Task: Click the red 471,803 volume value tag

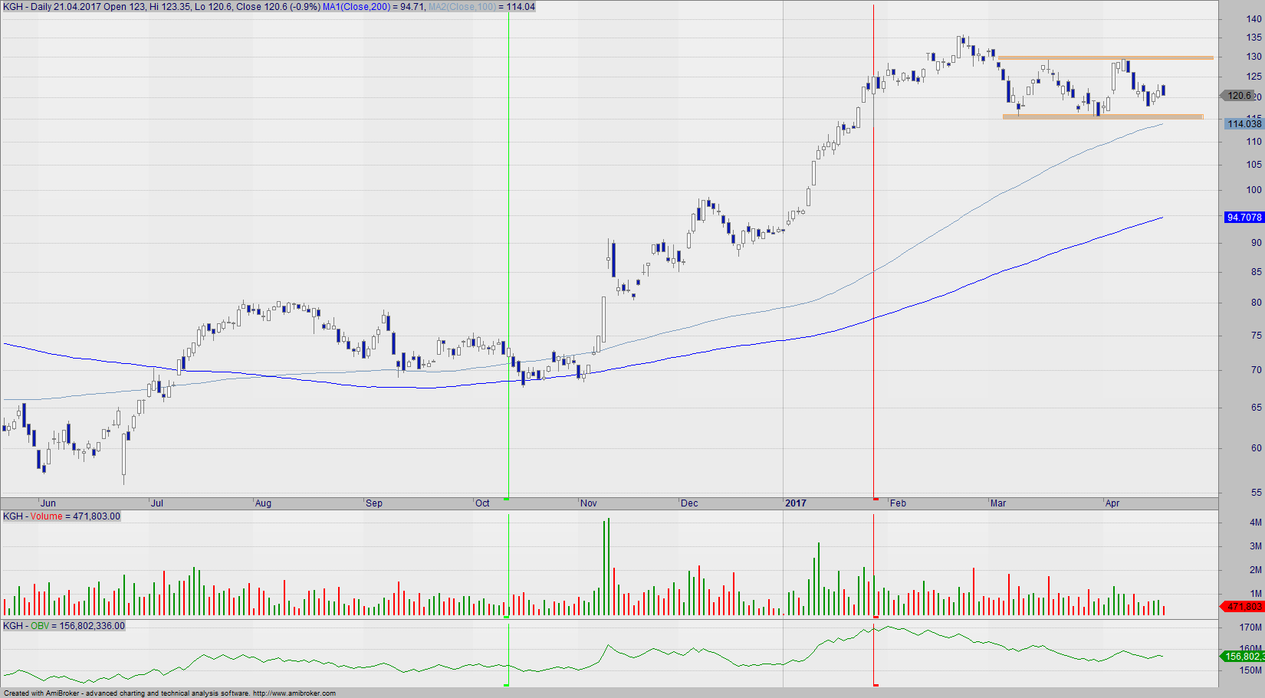Action: pyautogui.click(x=1243, y=606)
